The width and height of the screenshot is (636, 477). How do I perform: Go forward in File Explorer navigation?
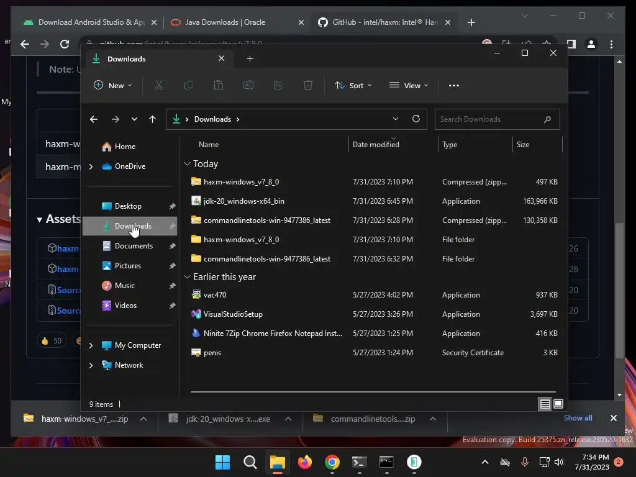coord(116,119)
